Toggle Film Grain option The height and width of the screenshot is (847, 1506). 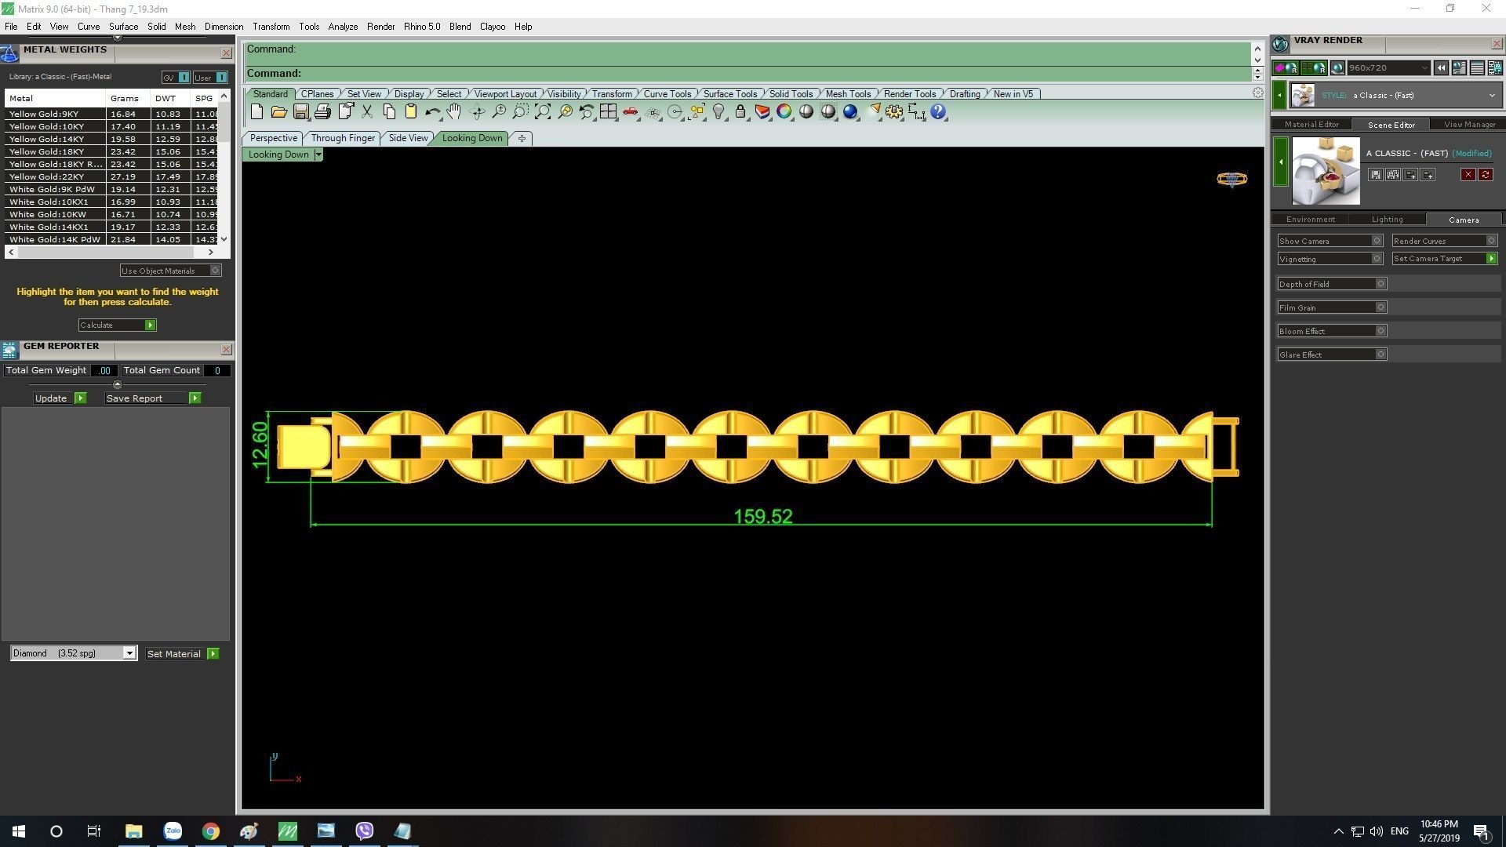1332,307
